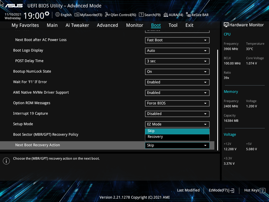
Task: Select the Boot tab
Action: [x=156, y=25]
